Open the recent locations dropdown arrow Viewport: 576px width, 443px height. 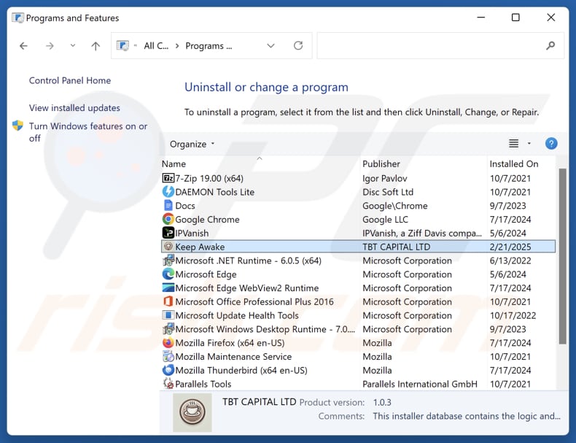point(73,45)
